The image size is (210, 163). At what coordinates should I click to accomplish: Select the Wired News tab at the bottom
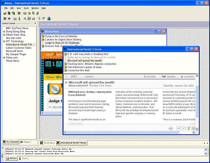click(x=47, y=143)
